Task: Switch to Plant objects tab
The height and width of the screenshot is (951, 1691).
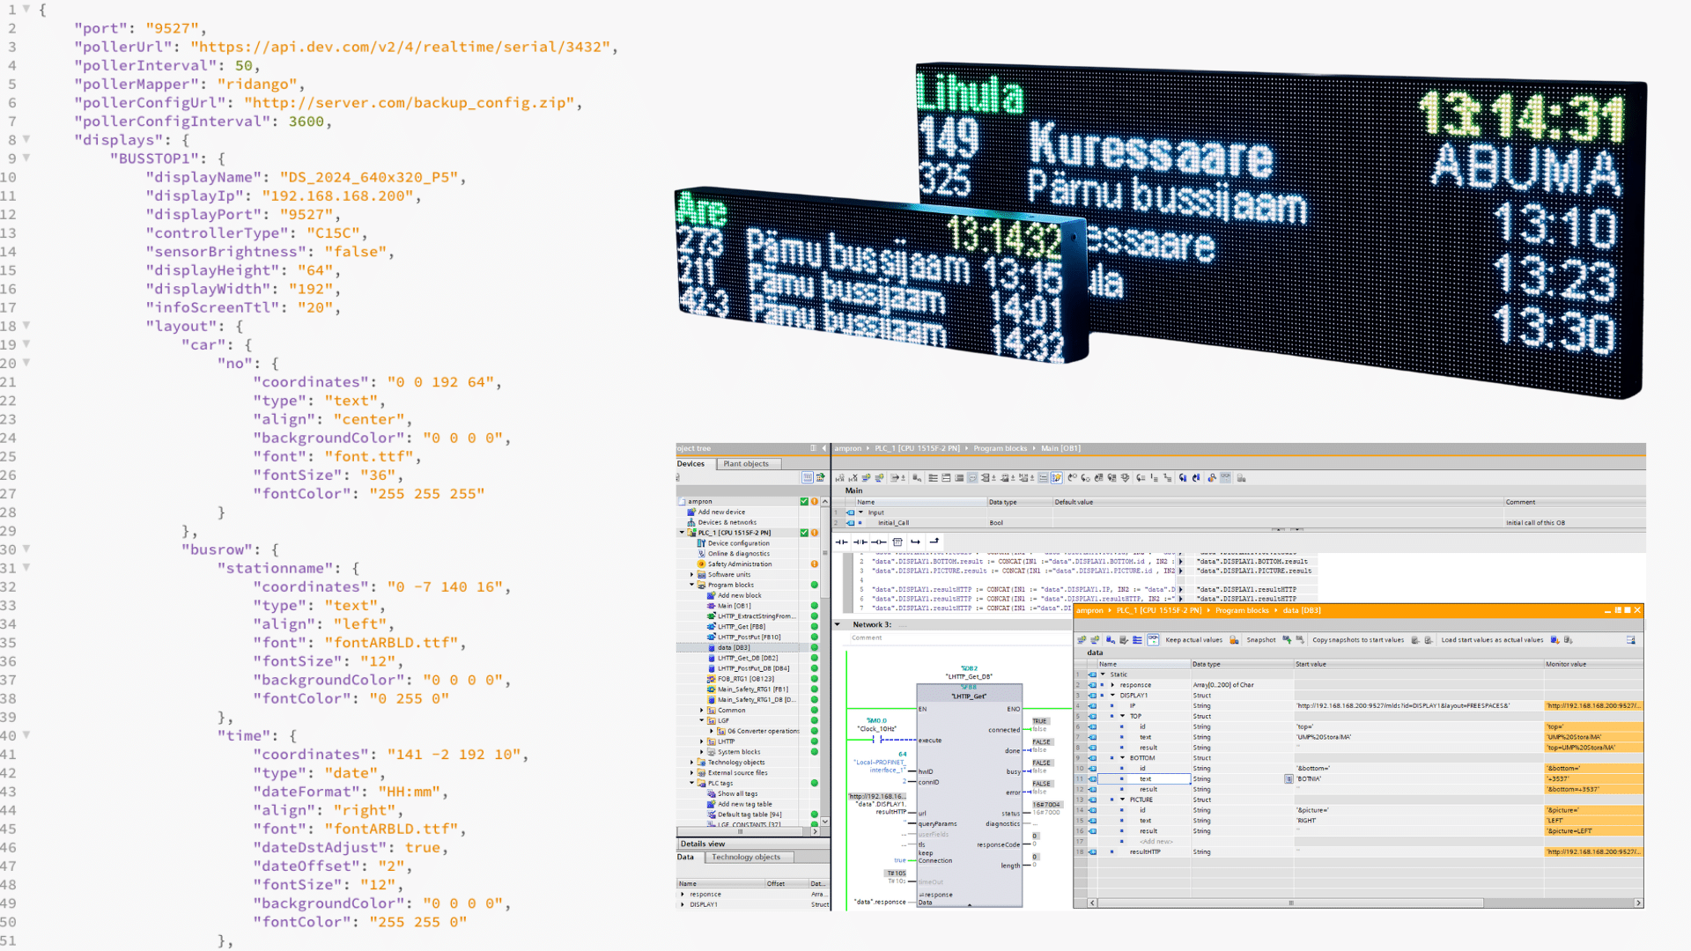Action: tap(746, 464)
